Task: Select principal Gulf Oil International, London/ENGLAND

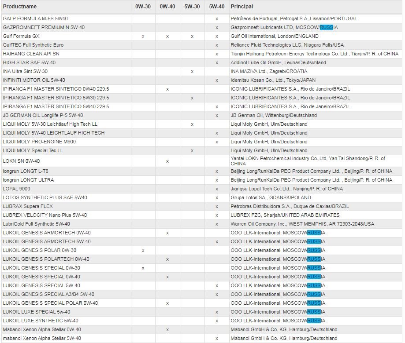Action: pos(275,36)
